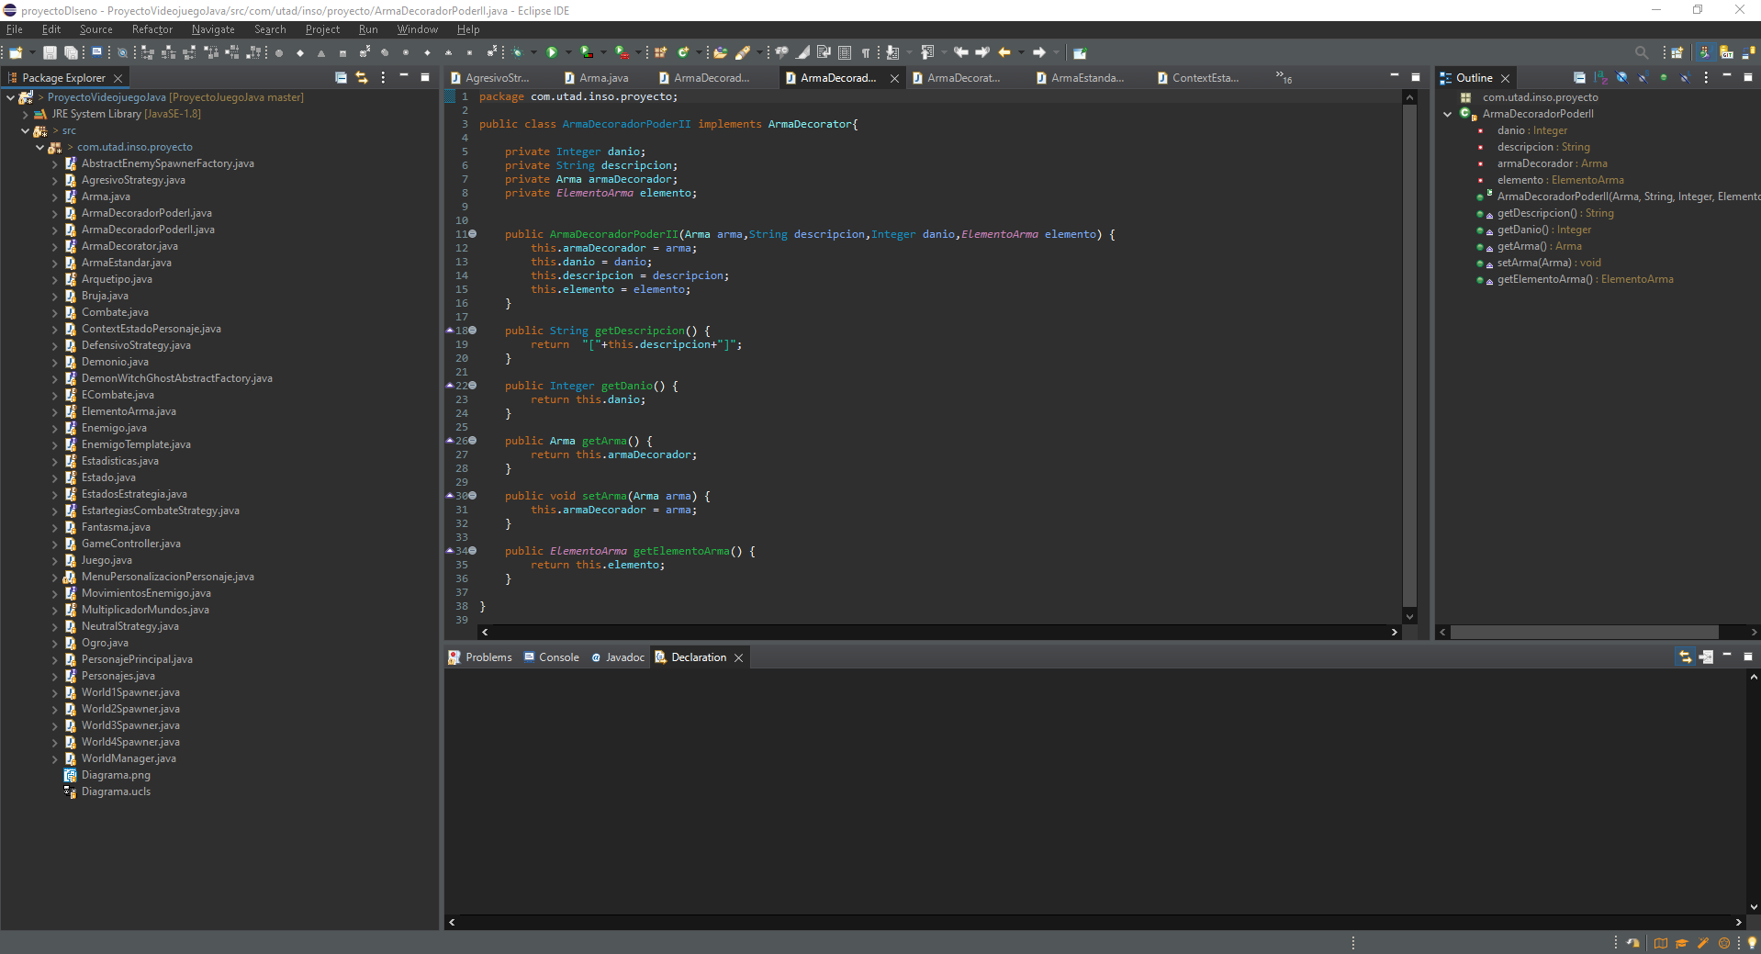Click Back navigation yellow arrow
Image resolution: width=1761 pixels, height=954 pixels.
pos(1004,52)
